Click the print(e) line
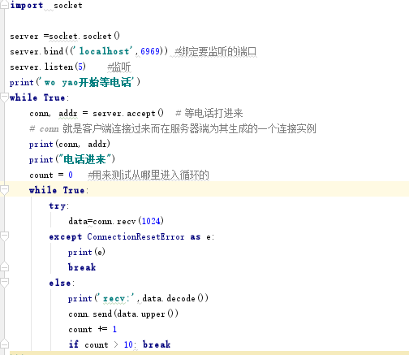 [x=87, y=252]
